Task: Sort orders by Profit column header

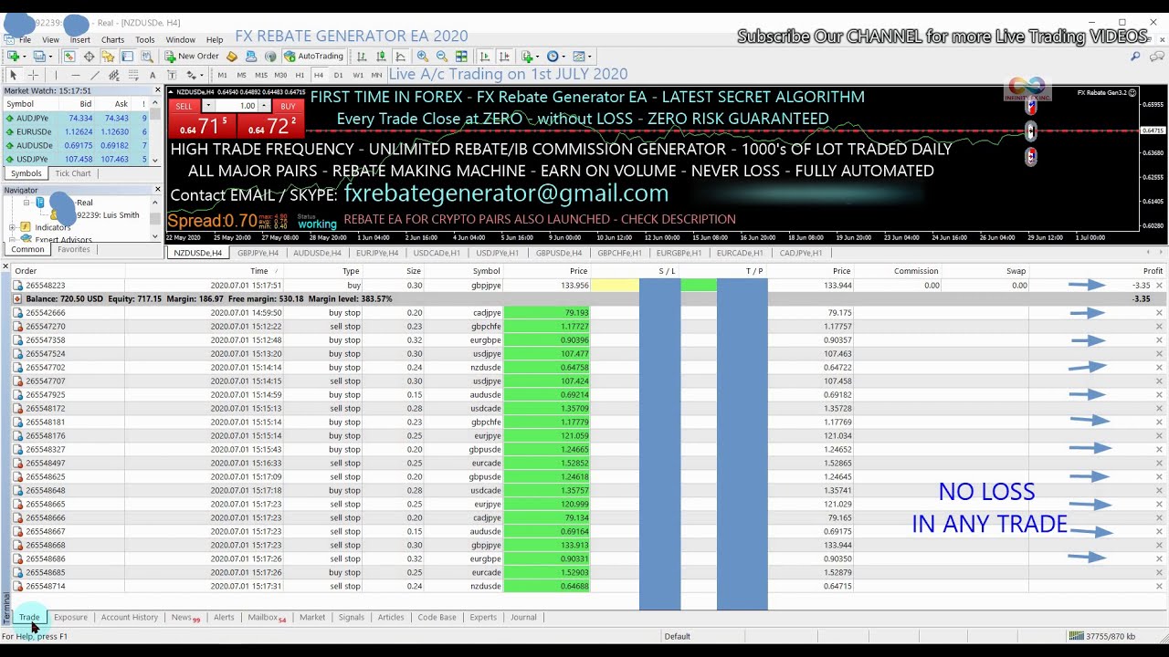Action: coord(1153,271)
